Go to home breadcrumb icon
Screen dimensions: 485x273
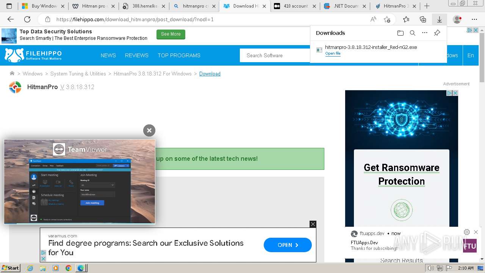12,74
